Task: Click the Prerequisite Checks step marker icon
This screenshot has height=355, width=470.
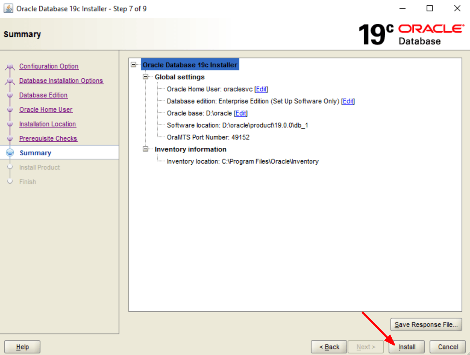Action: tap(10, 138)
